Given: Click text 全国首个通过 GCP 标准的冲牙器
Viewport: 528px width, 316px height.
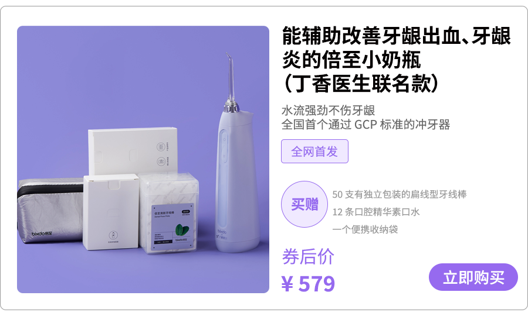Looking at the screenshot, I should pos(365,125).
